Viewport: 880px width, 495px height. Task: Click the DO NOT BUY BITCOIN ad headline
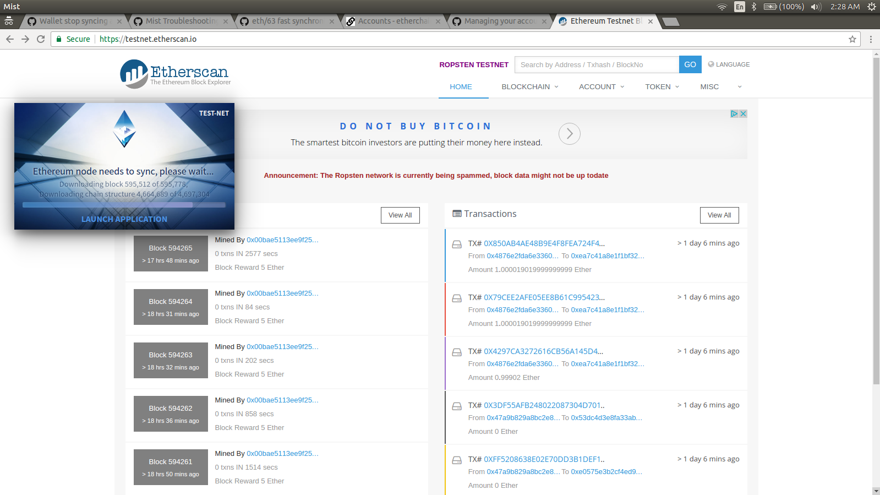pyautogui.click(x=416, y=126)
